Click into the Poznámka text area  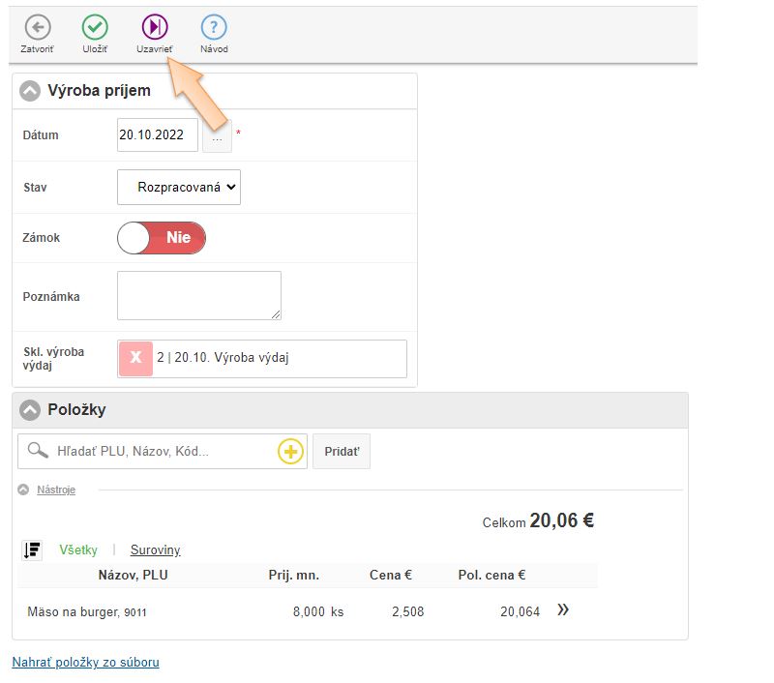pyautogui.click(x=199, y=295)
